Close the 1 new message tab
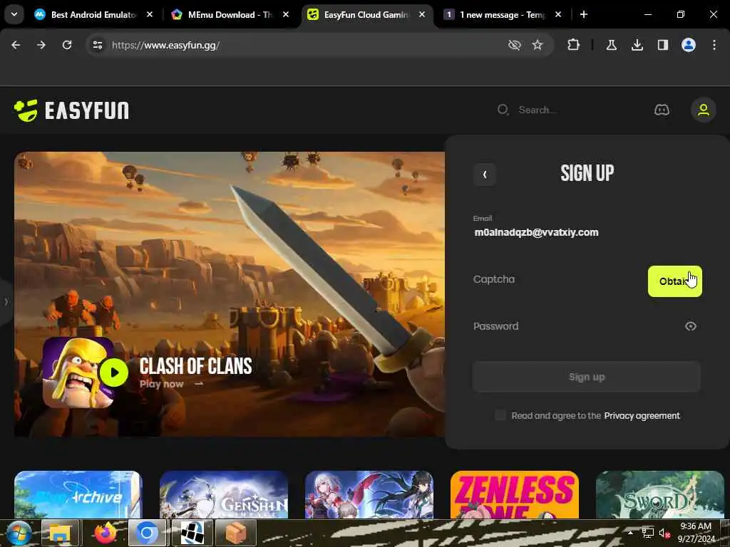Image resolution: width=730 pixels, height=547 pixels. pos(557,14)
